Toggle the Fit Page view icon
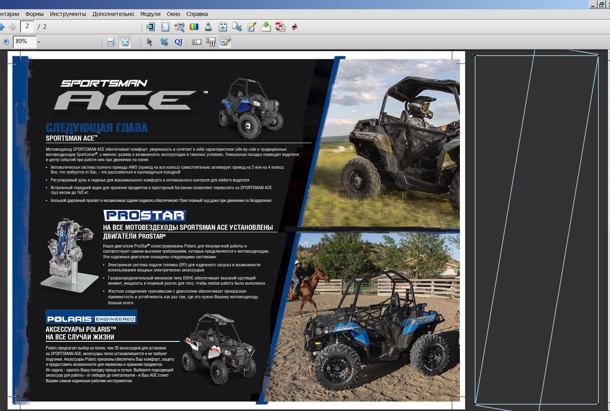This screenshot has width=610, height=411. pos(125,42)
